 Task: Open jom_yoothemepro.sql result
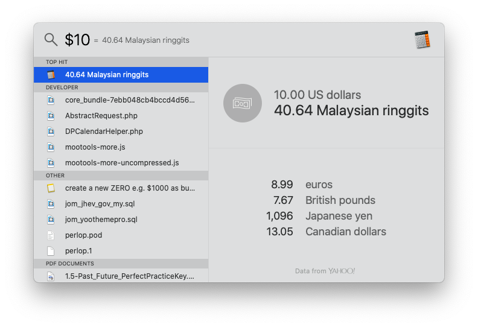point(121,220)
